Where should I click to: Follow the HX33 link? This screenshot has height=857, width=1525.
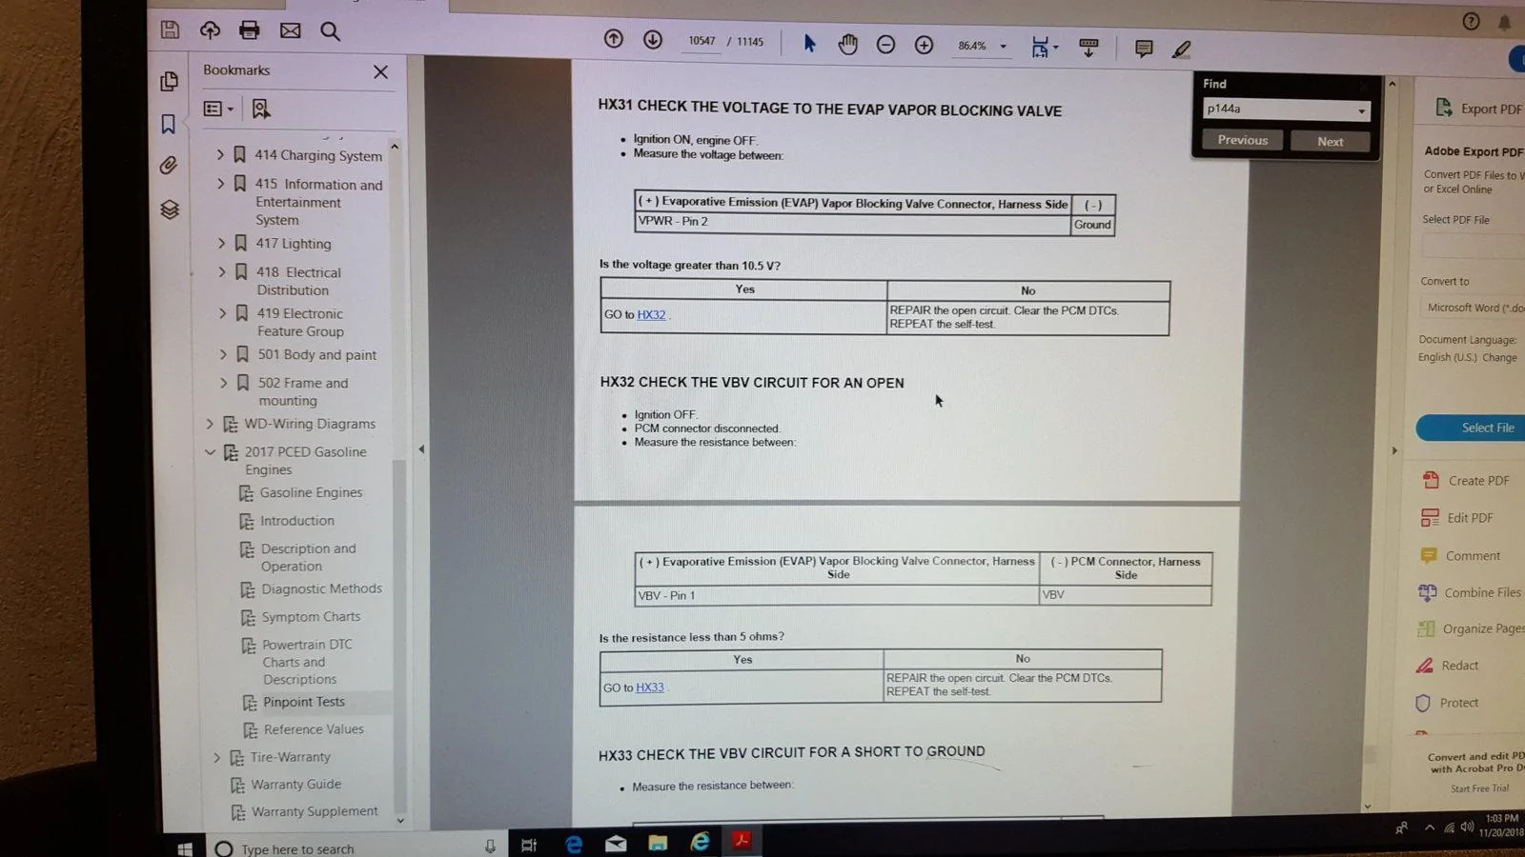coord(650,688)
